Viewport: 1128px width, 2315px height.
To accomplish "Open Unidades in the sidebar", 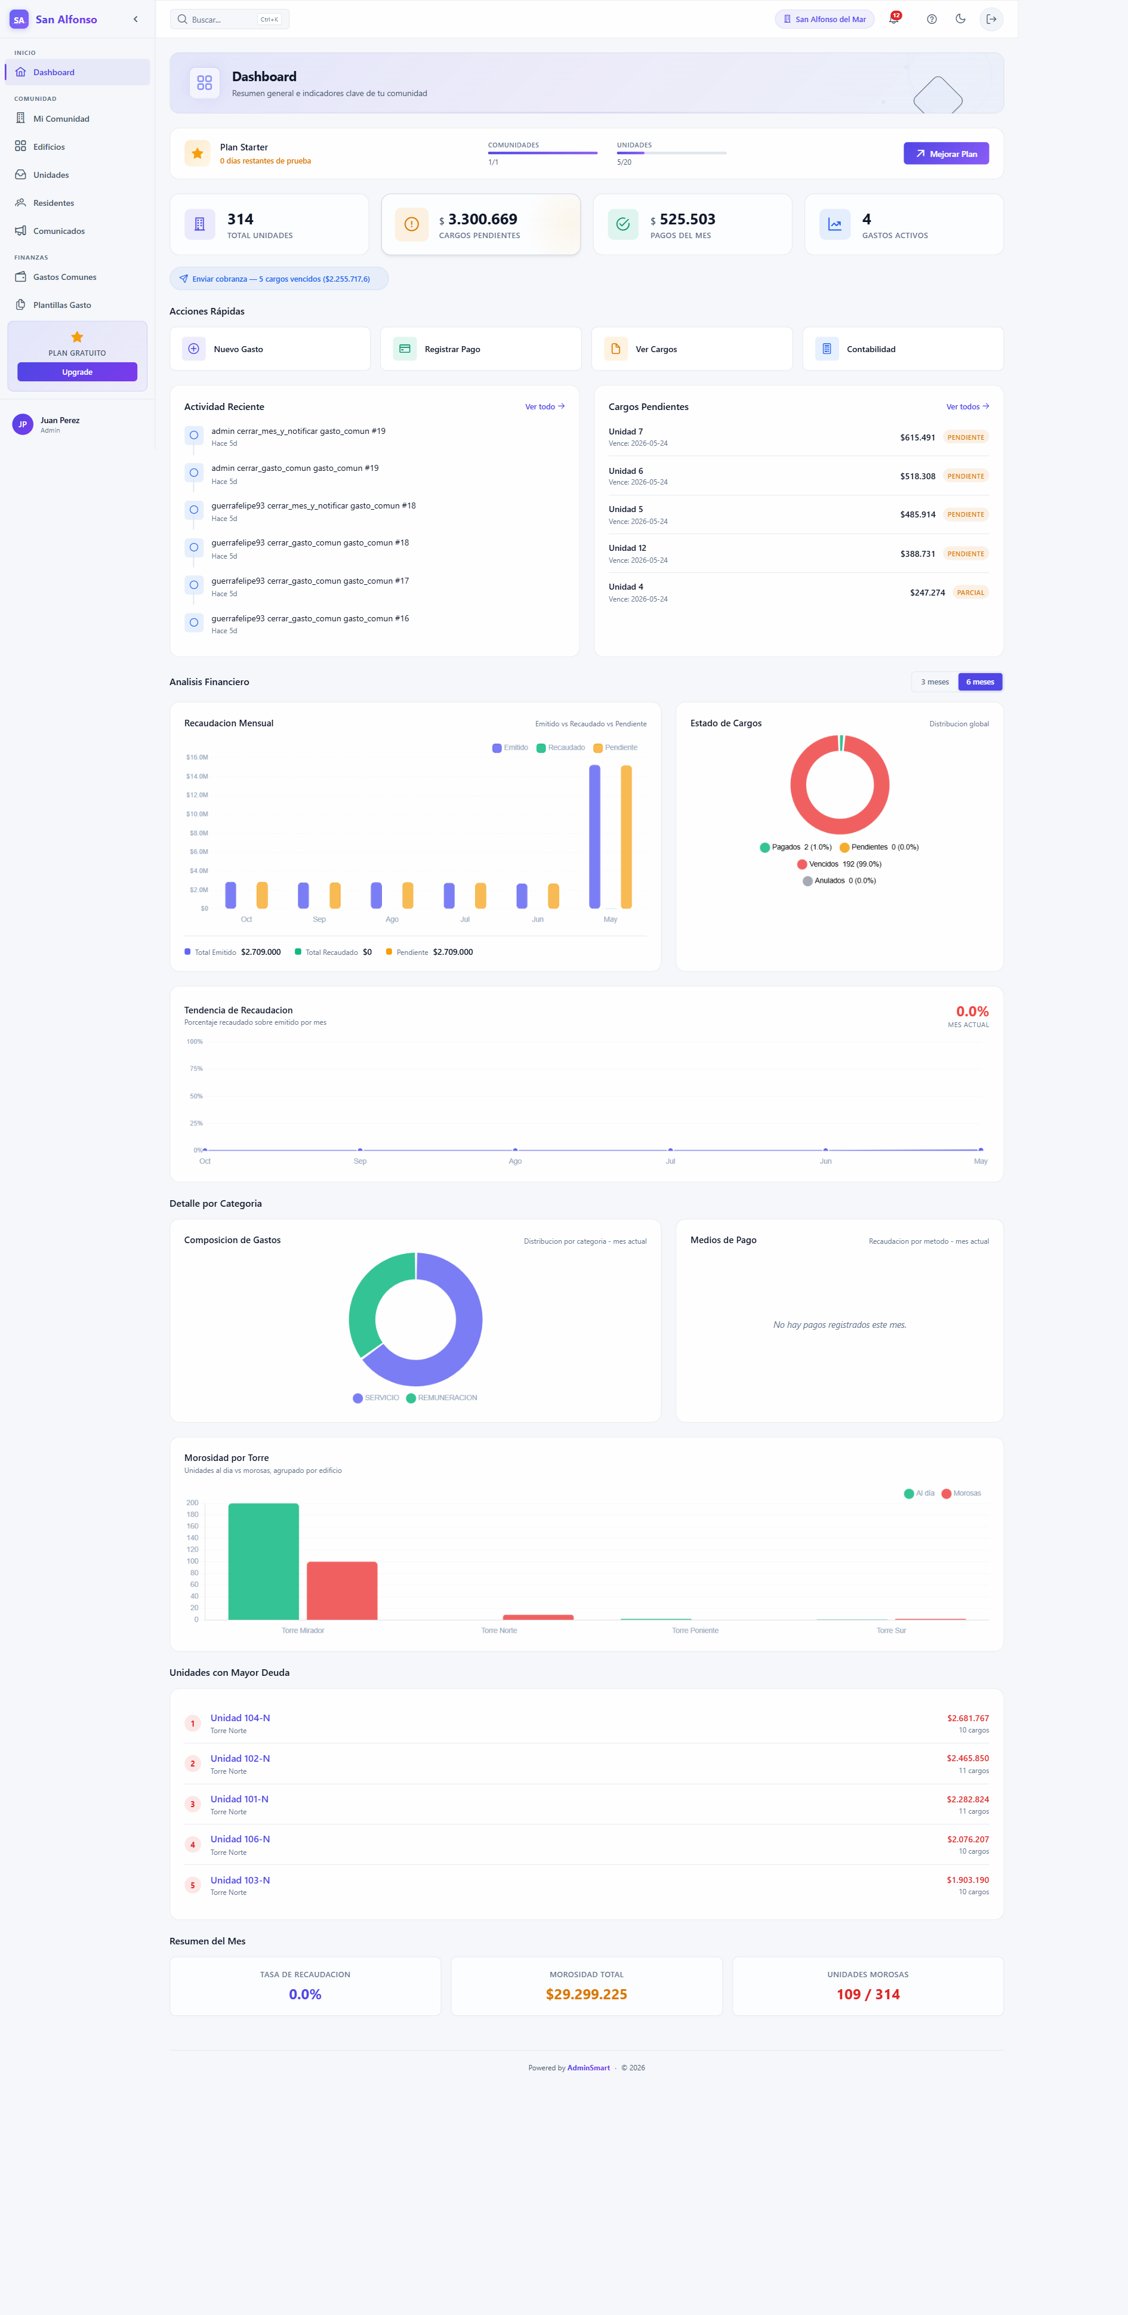I will 78,174.
